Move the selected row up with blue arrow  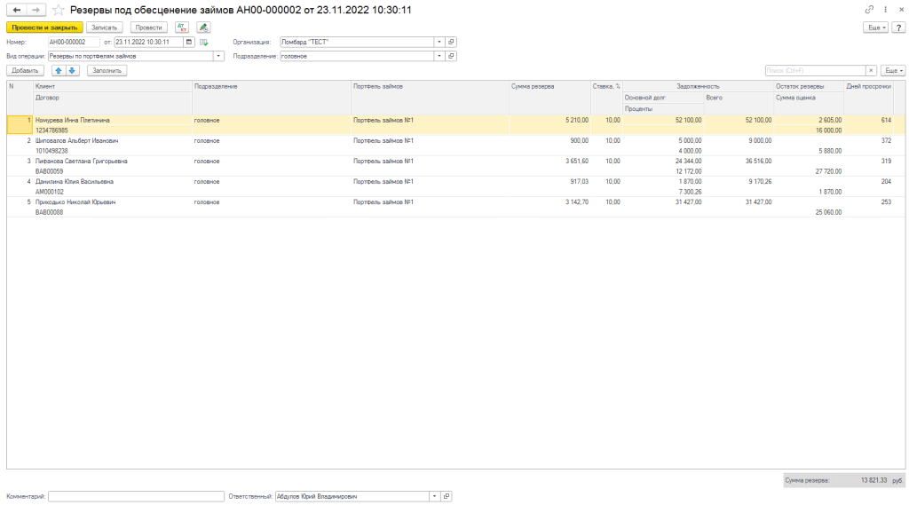coord(59,70)
